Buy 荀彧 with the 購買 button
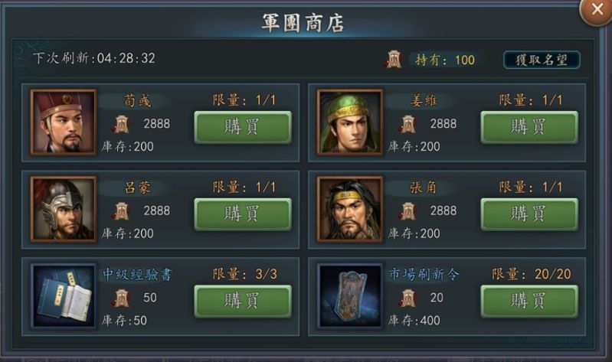 243,127
